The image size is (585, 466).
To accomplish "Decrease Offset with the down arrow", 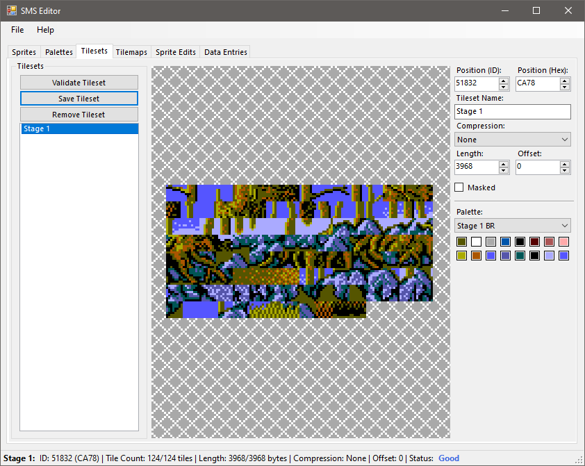I will click(x=565, y=171).
